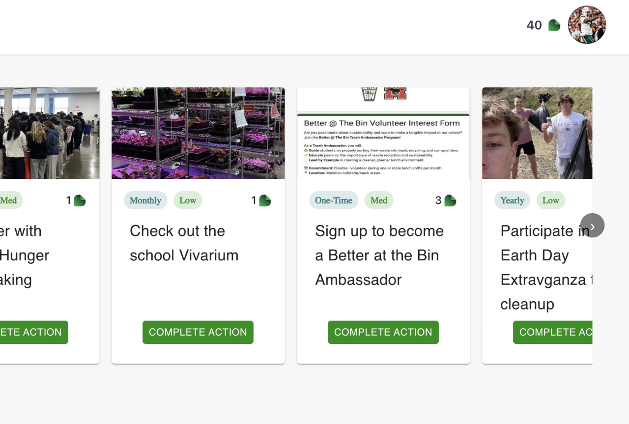The image size is (629, 424).
Task: Select the One-Time tag chip
Action: pyautogui.click(x=334, y=200)
